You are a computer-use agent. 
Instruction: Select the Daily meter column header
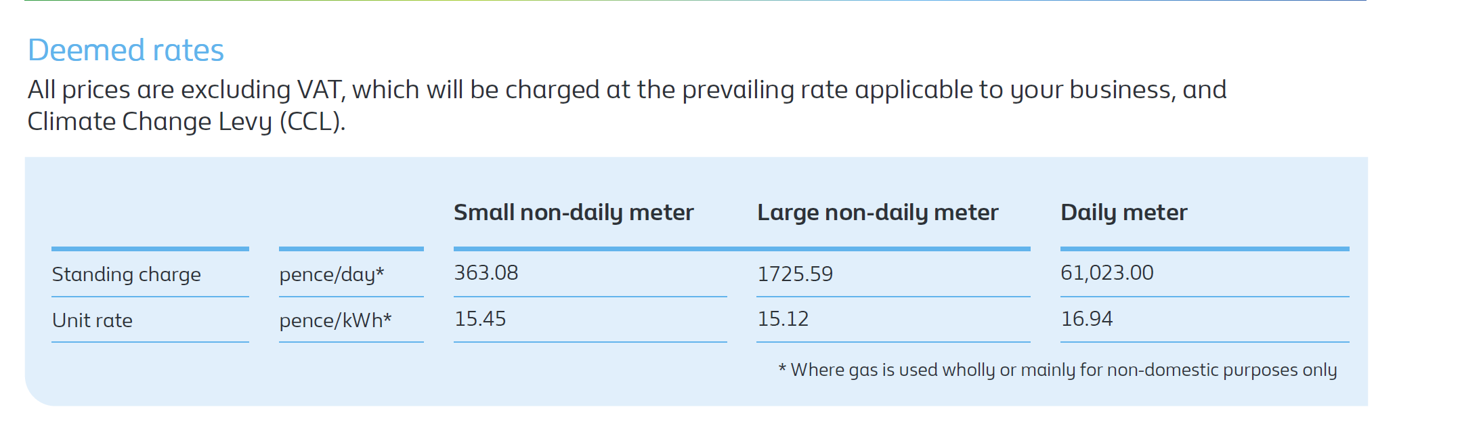pyautogui.click(x=1123, y=213)
